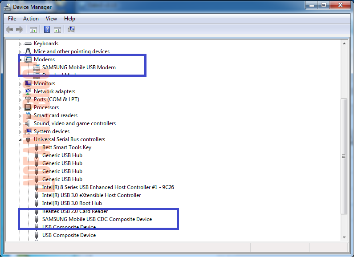Screen dimensions: 354x257
Task: Click the Intel(R) USB 3.0 Root Hub icon
Action: (37, 203)
